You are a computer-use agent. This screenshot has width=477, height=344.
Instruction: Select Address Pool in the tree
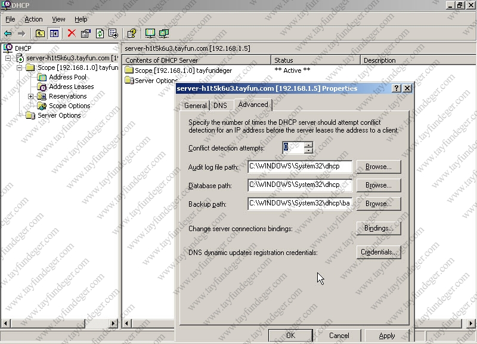(67, 77)
